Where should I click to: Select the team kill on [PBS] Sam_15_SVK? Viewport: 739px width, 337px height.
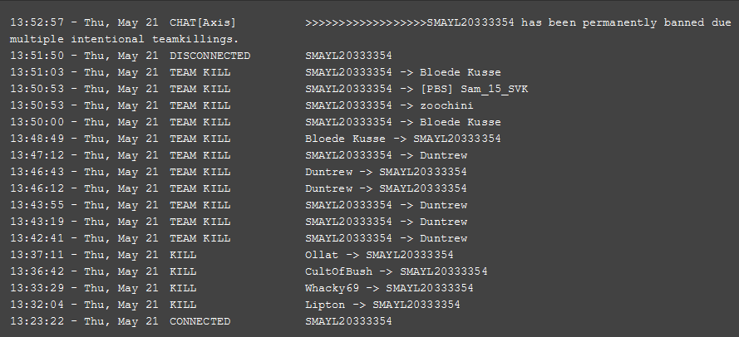[x=269, y=89]
